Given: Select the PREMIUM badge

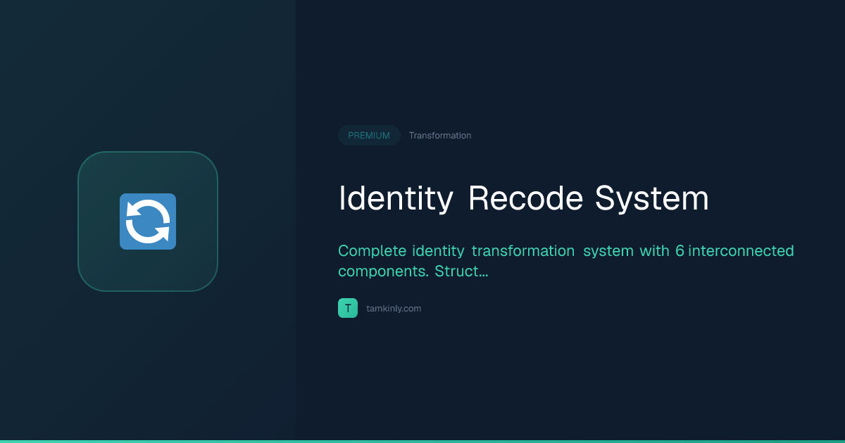Looking at the screenshot, I should click(369, 136).
